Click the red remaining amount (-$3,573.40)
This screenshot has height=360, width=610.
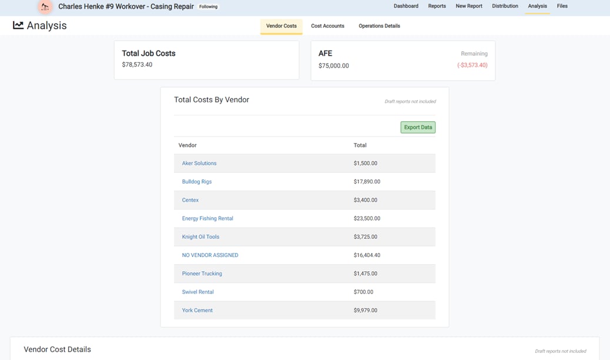click(x=472, y=65)
